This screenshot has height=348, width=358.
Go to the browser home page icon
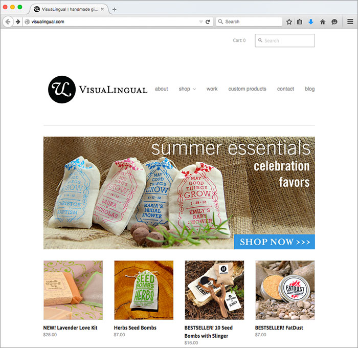pyautogui.click(x=322, y=21)
